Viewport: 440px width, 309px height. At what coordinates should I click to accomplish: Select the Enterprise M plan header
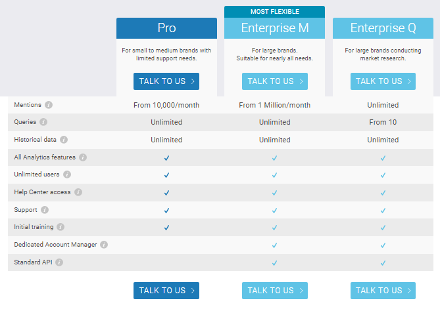(x=275, y=28)
